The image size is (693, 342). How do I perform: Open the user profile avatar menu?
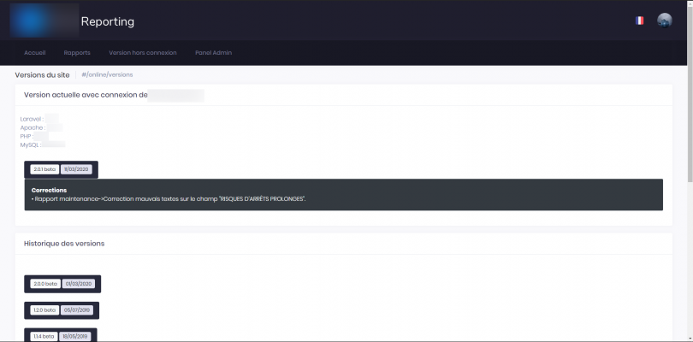click(665, 21)
